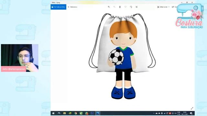Zoom out with the magnifier minus icon
Viewport: 207px width, 116px height.
click(x=114, y=7)
